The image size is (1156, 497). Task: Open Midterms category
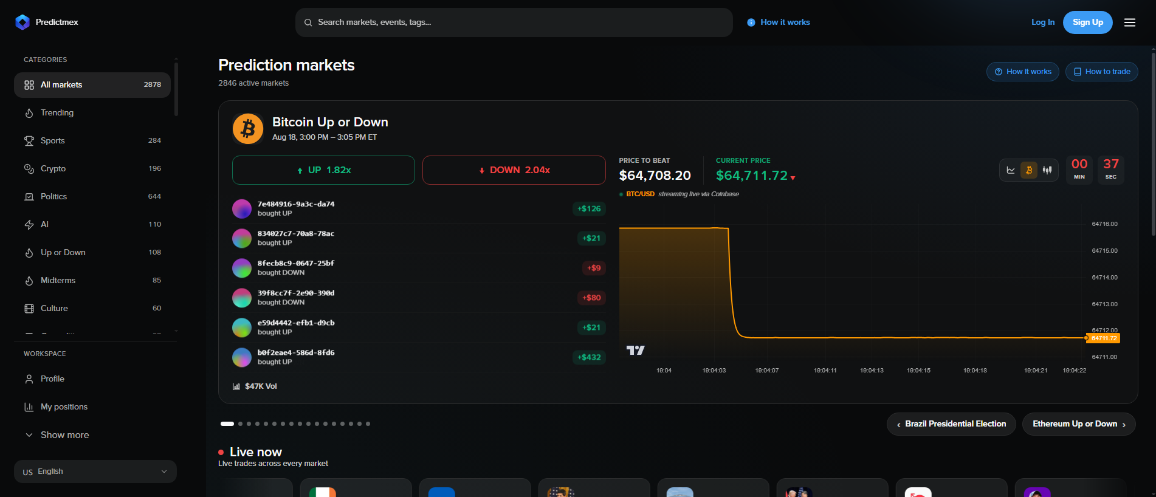(x=92, y=281)
